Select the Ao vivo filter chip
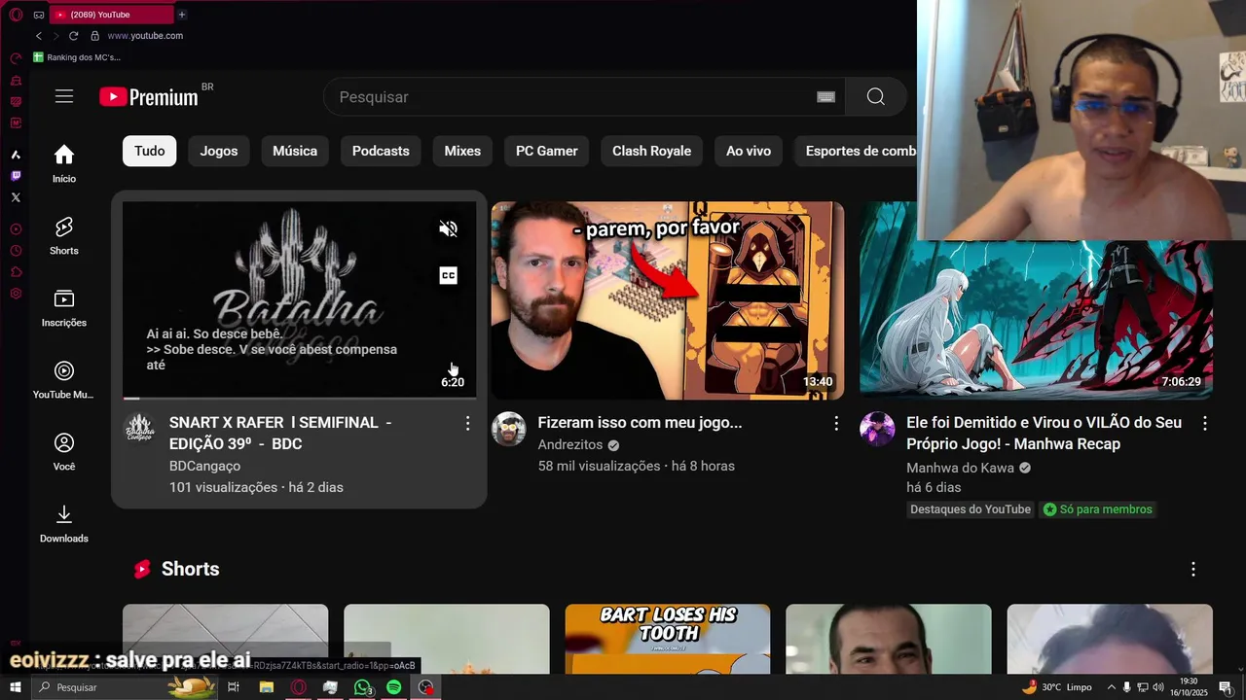Viewport: 1246px width, 700px height. [749, 151]
